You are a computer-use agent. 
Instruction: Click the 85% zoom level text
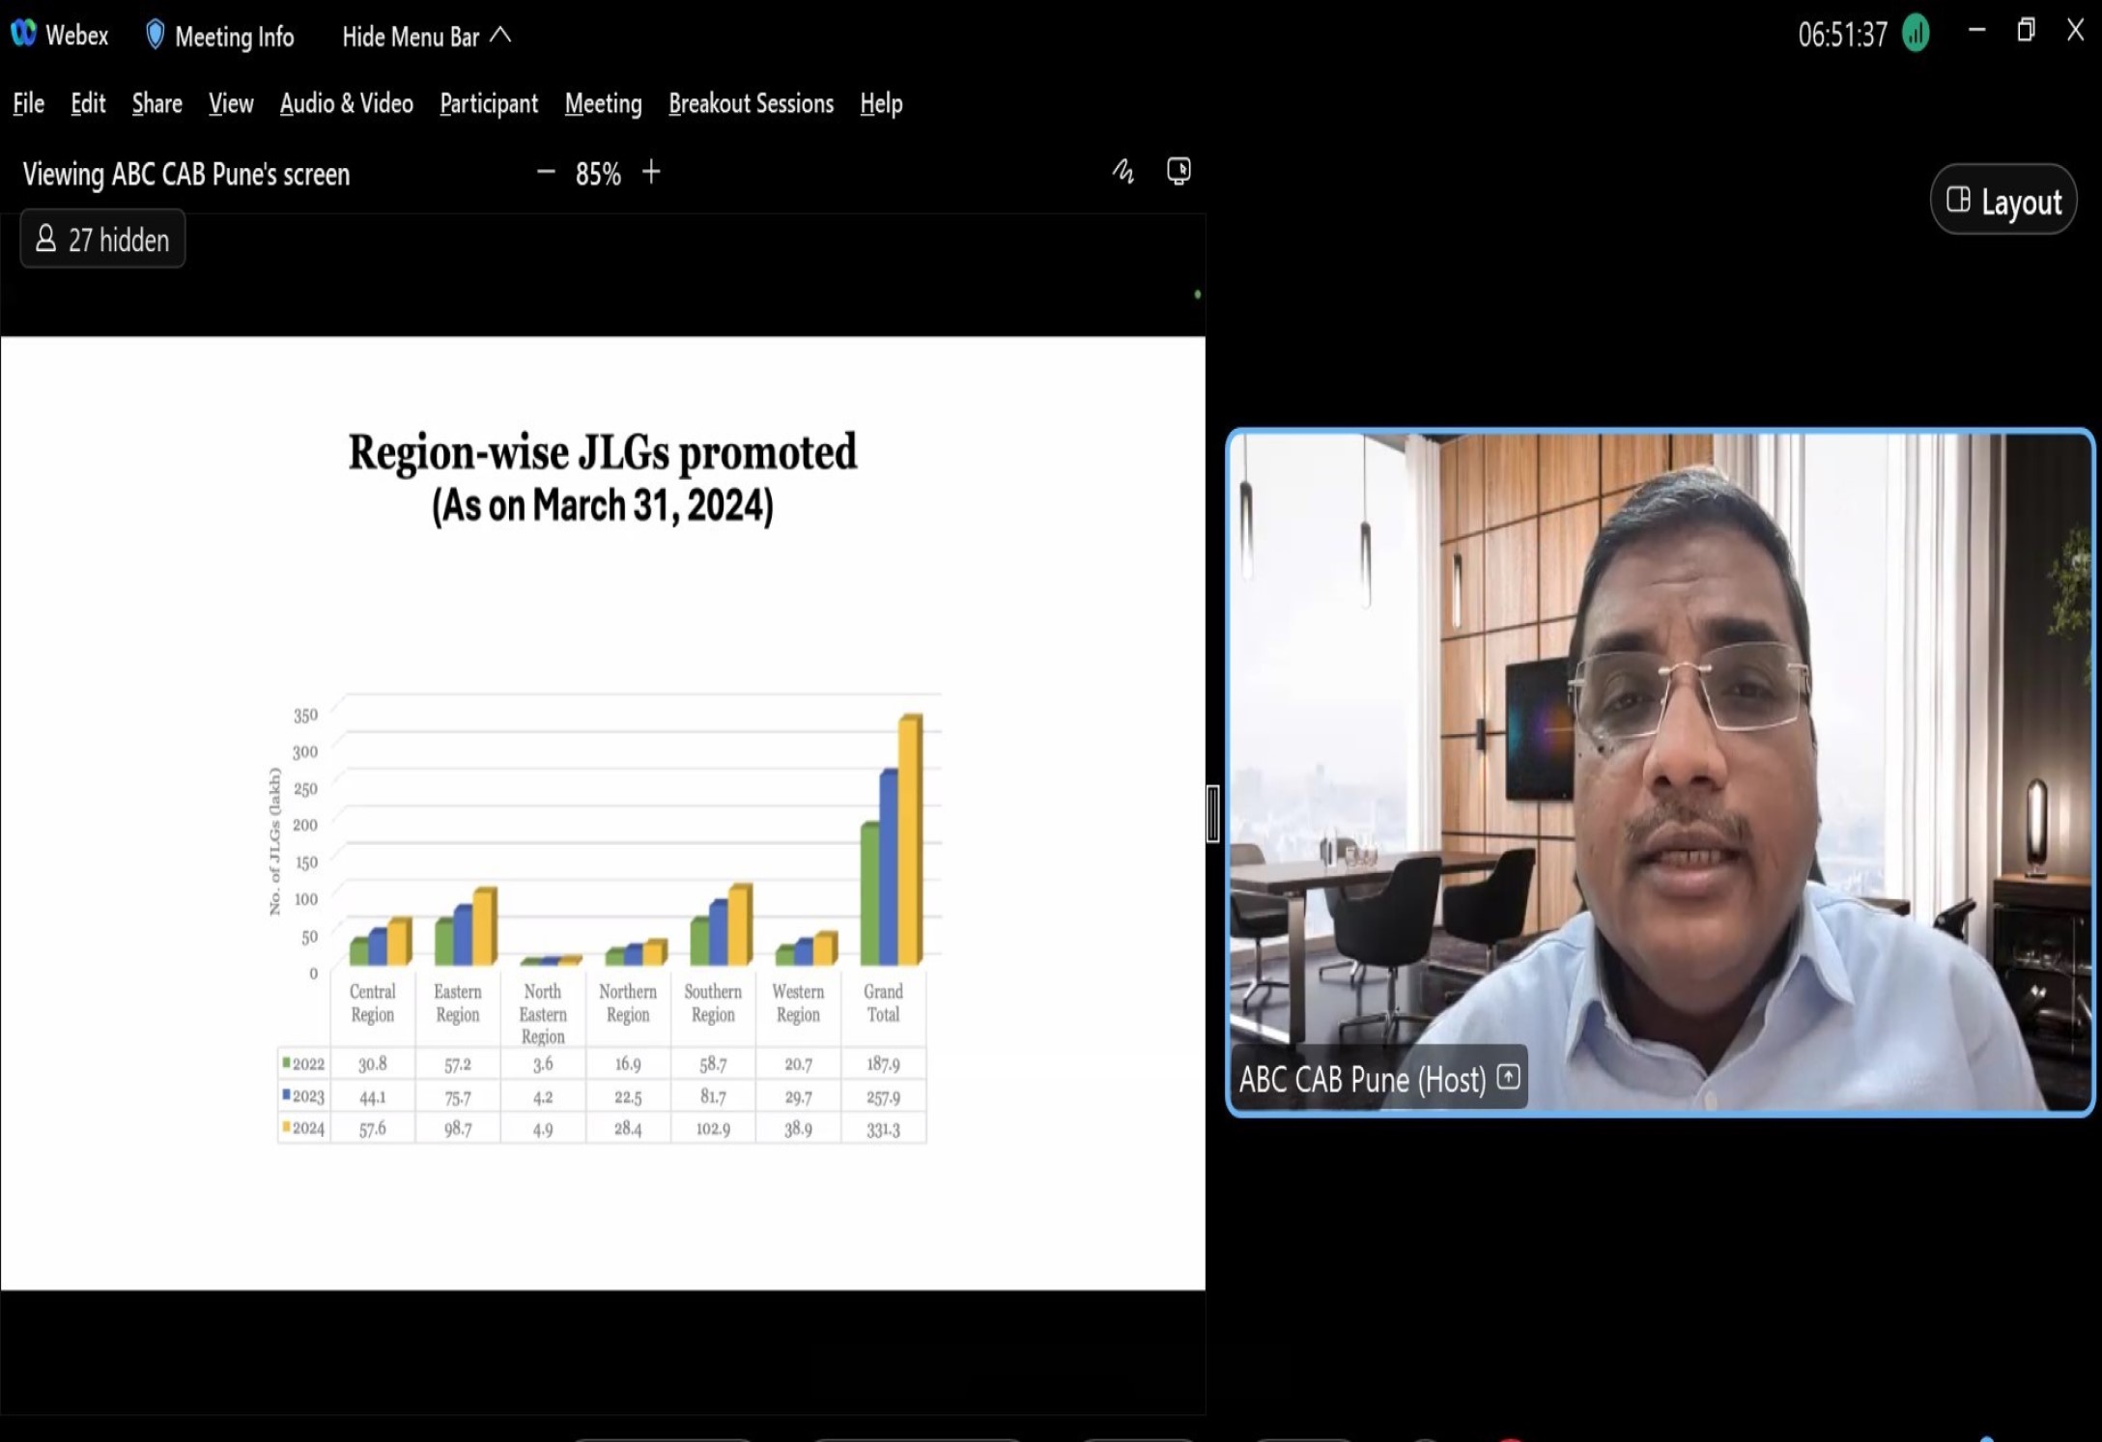coord(598,174)
